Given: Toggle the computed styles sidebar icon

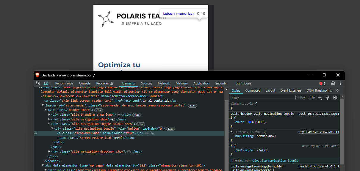Looking at the screenshot, I should pos(335,98).
